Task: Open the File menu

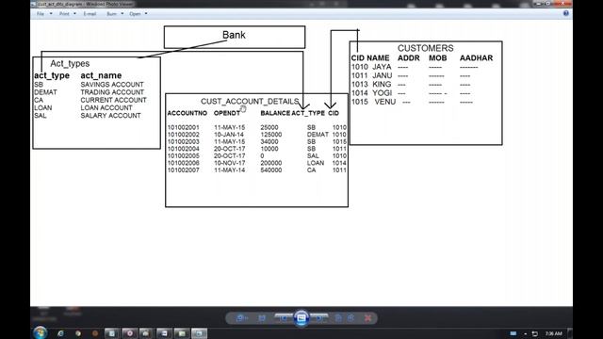Action: [44, 14]
